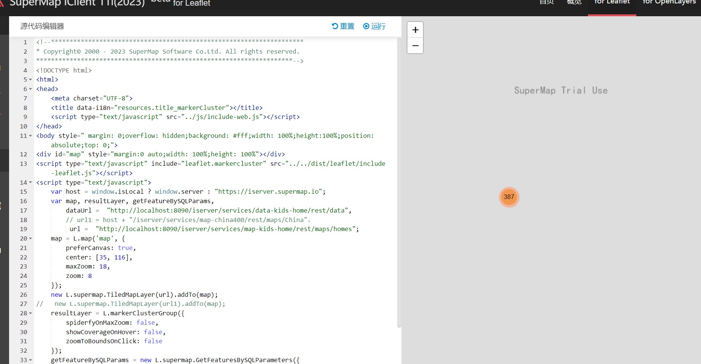Click the TiledMapLayer(url).addTo(map) line 26
The image size is (701, 364).
(134, 295)
